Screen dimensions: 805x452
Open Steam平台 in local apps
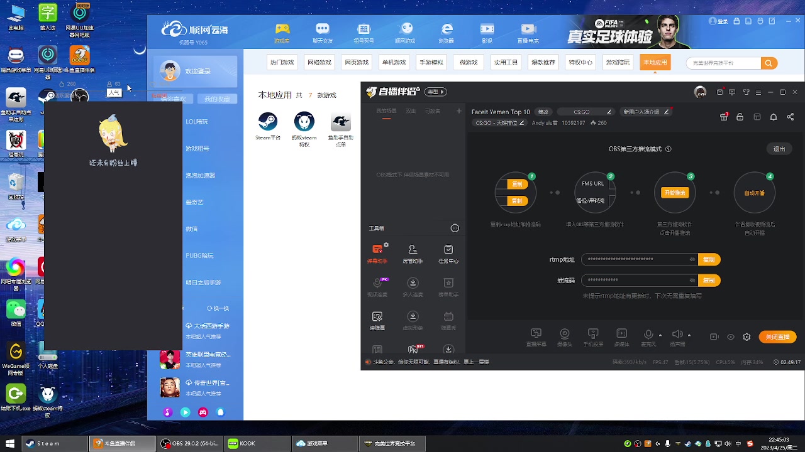pos(268,126)
